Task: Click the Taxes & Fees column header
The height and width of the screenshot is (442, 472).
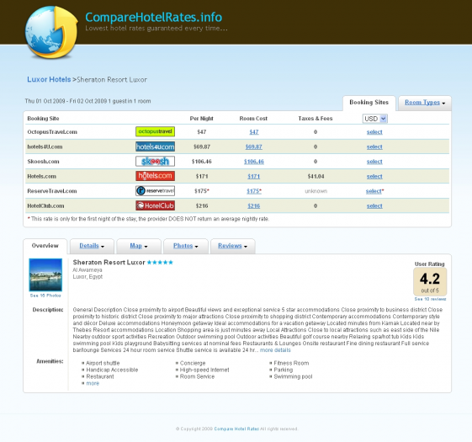Action: pyautogui.click(x=316, y=119)
